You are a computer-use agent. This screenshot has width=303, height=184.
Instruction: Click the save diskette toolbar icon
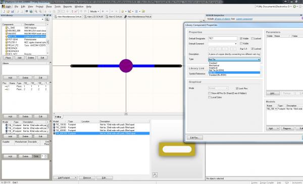coord(12,12)
